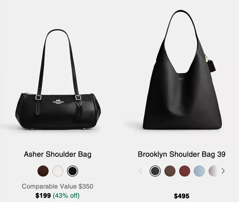Choose the brown Brooklyn Shoulder Bag swatch
The height and width of the screenshot is (202, 239).
170,171
